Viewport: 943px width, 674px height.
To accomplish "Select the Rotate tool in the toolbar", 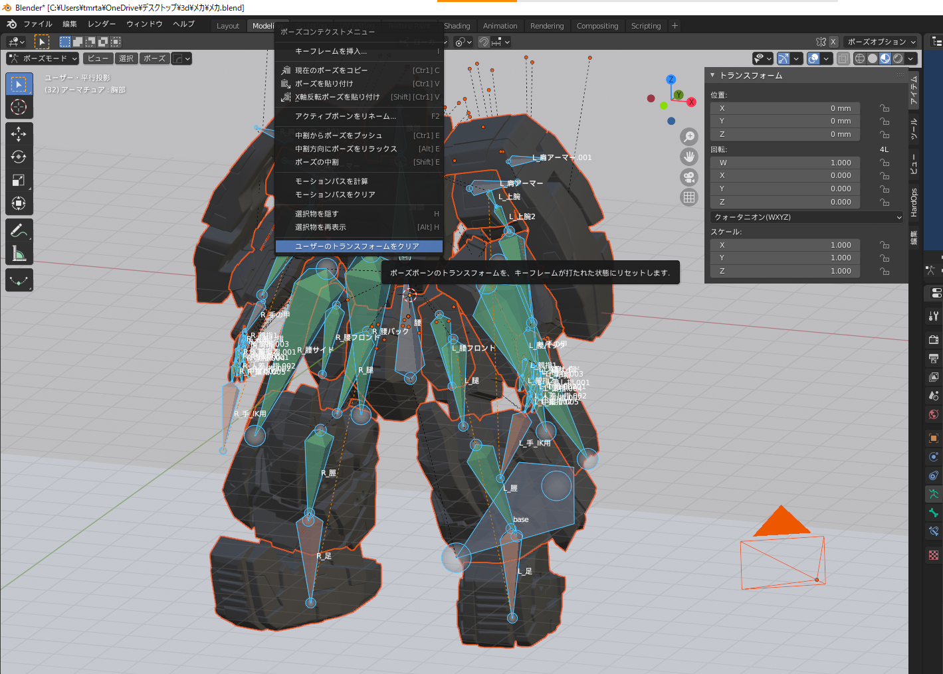I will 19,157.
